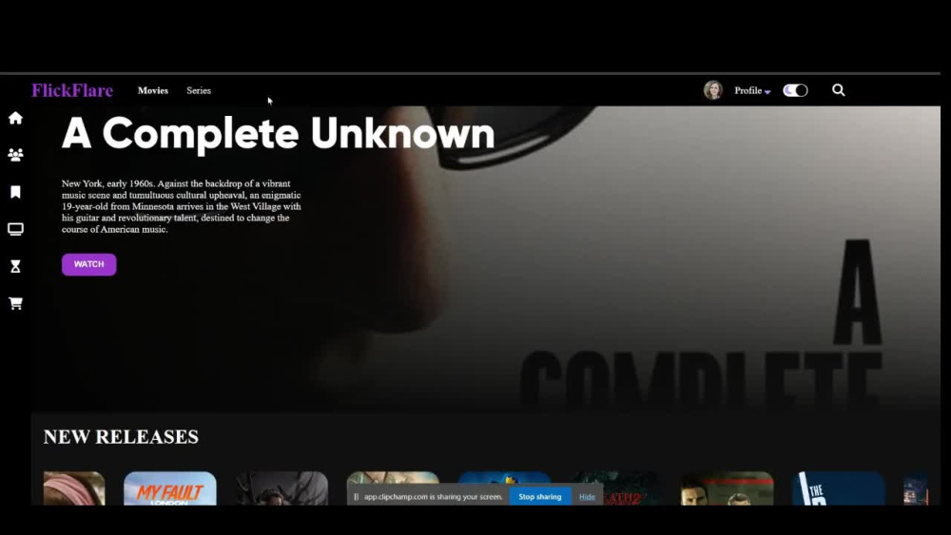Toggle the dark mode switch
Screen dimensions: 951x535
(795, 90)
